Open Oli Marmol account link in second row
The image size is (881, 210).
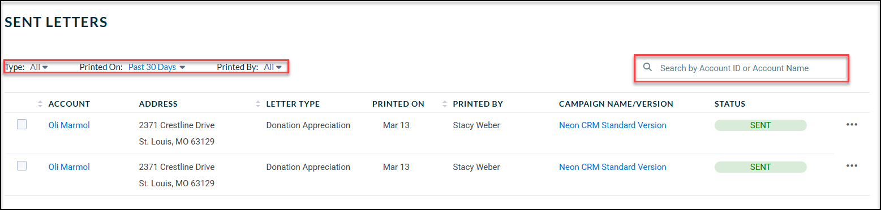pos(69,167)
